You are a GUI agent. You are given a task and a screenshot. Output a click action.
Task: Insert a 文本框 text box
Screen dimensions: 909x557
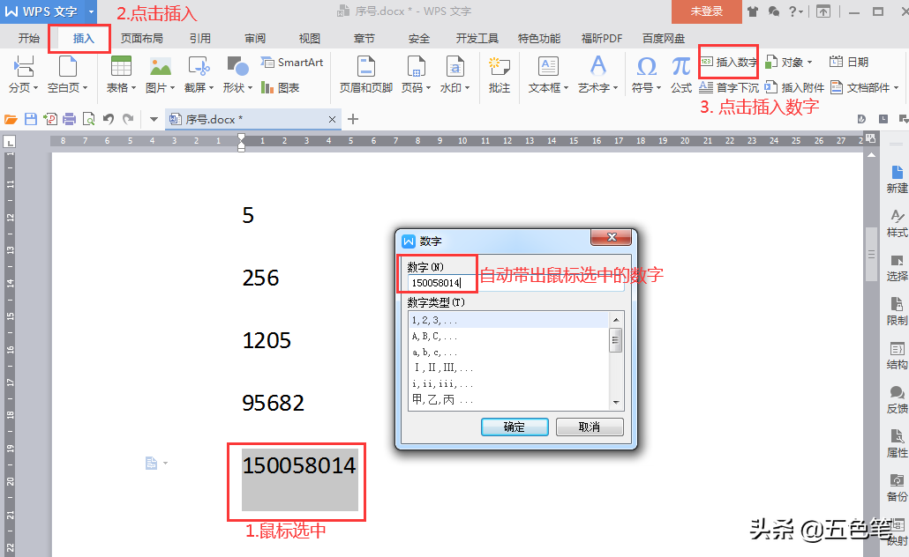pyautogui.click(x=548, y=74)
